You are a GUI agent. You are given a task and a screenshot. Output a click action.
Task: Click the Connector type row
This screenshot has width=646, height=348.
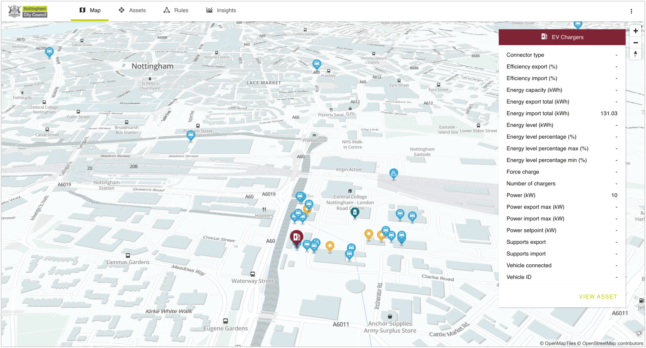tap(562, 55)
